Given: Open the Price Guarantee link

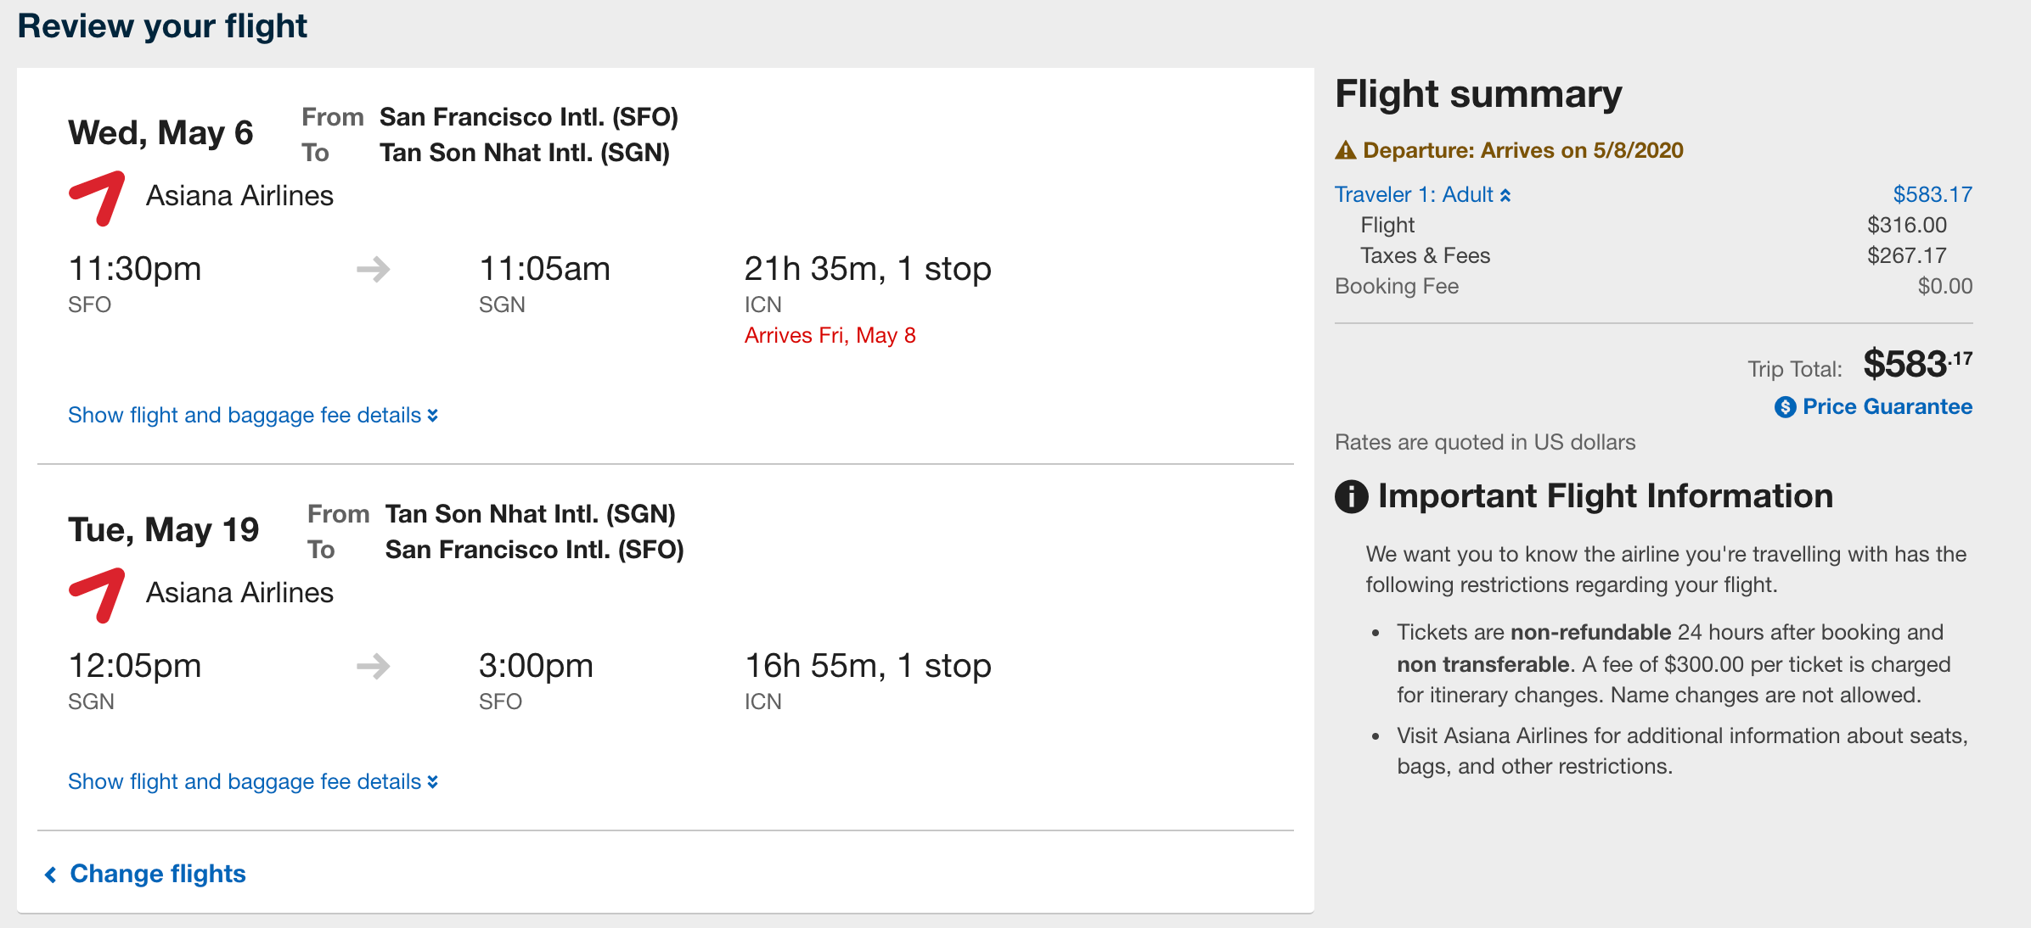Looking at the screenshot, I should point(1887,407).
